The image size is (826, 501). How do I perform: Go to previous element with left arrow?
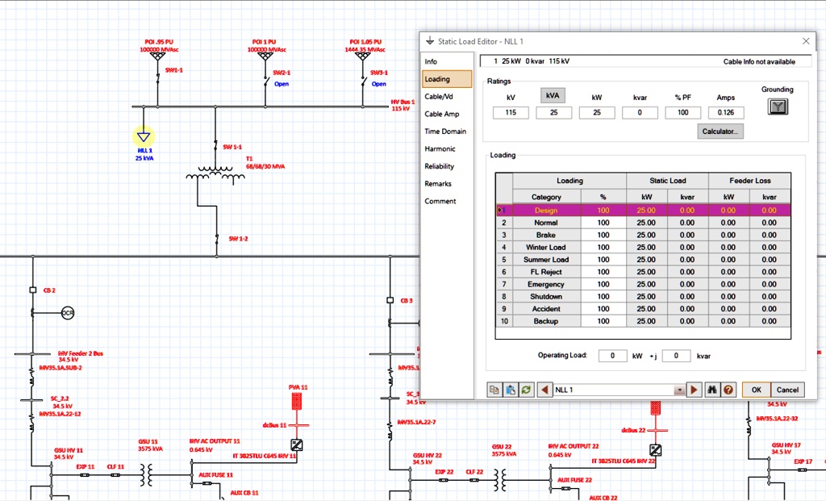pos(544,390)
